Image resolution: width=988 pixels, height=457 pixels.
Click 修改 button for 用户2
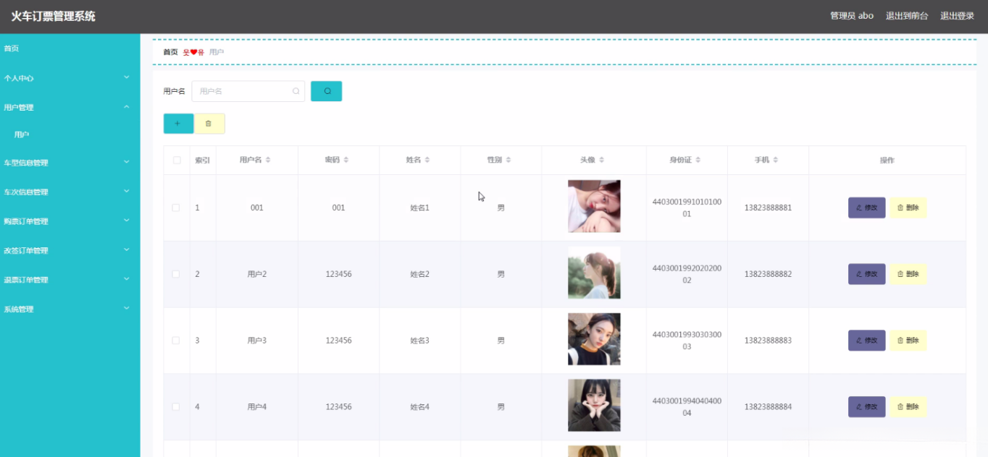866,274
